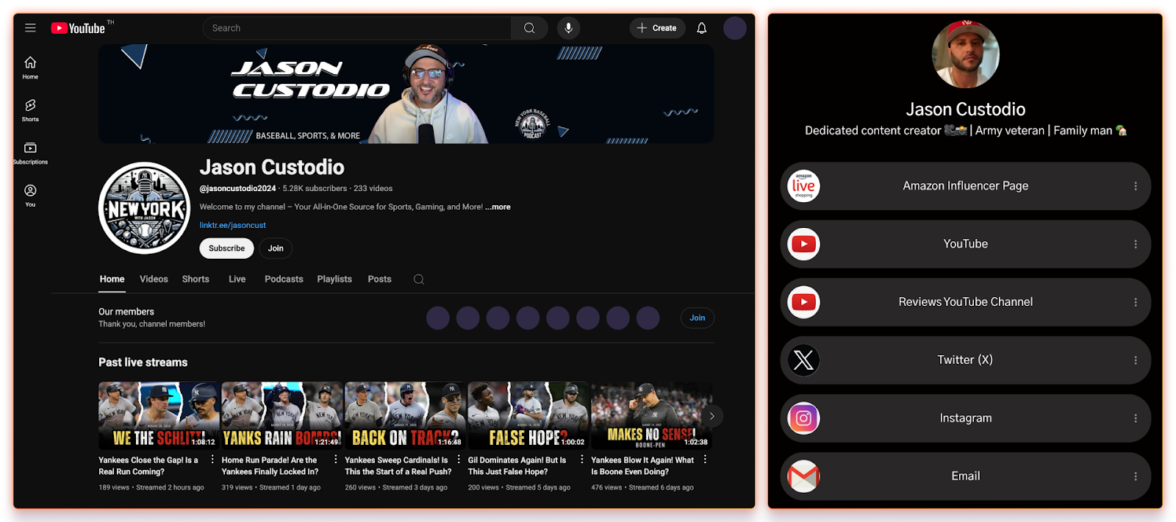Click Join in Our members section
Screen dimensions: 1176x522
697,318
